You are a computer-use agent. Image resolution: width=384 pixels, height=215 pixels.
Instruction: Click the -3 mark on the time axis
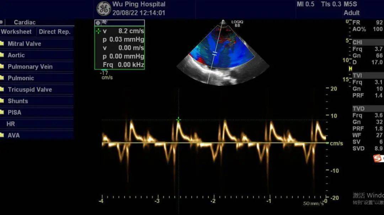pos(157,201)
